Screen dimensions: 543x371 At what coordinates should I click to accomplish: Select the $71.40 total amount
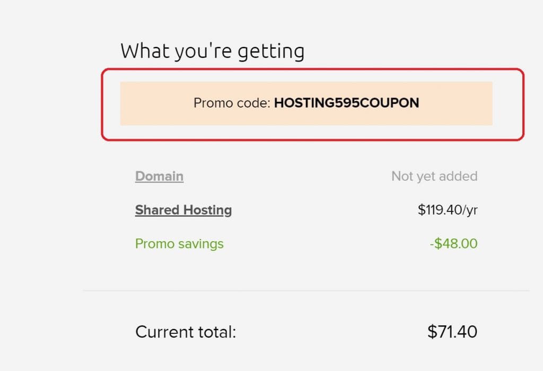452,332
